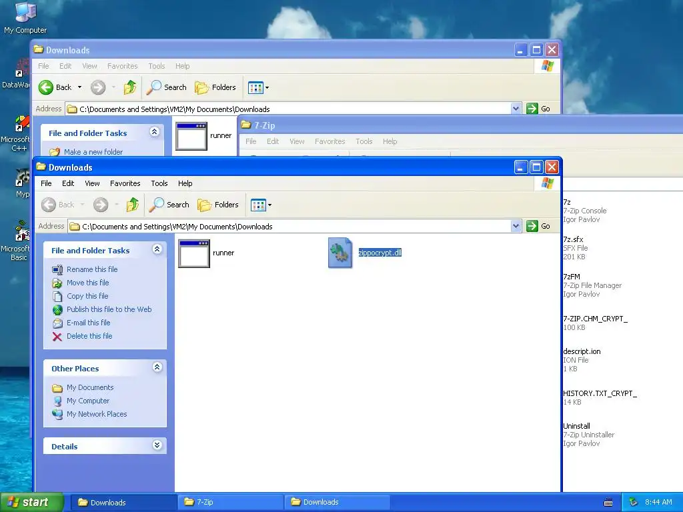Select Uninstall entry in 7-Zip window
Image resolution: width=683 pixels, height=512 pixels.
[576, 426]
